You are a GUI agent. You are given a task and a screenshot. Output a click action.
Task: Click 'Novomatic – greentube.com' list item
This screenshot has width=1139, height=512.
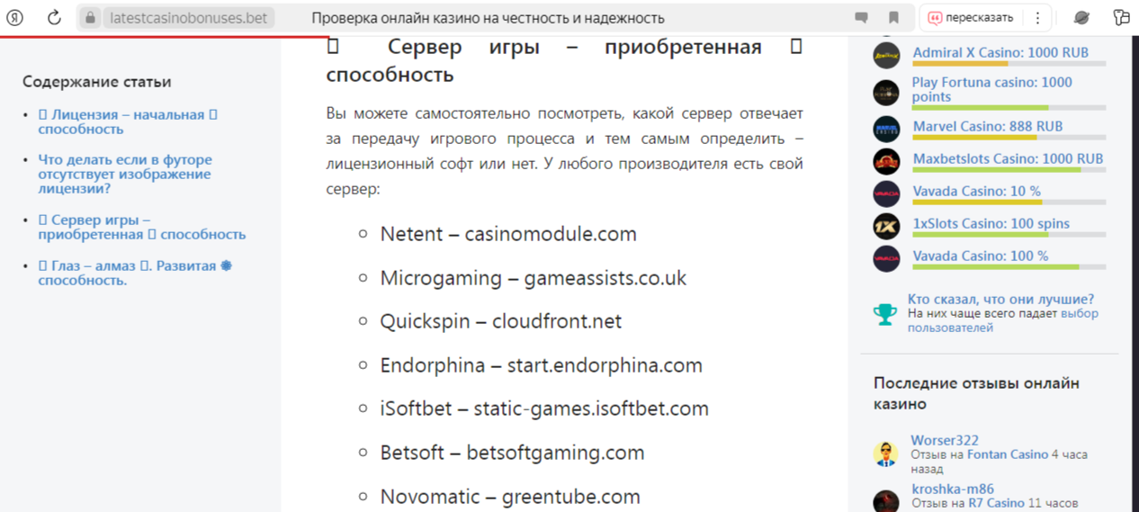pyautogui.click(x=510, y=497)
